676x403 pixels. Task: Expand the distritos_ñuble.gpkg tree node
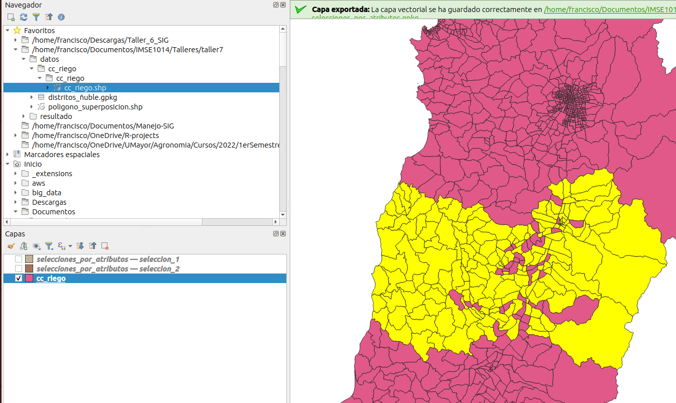32,97
